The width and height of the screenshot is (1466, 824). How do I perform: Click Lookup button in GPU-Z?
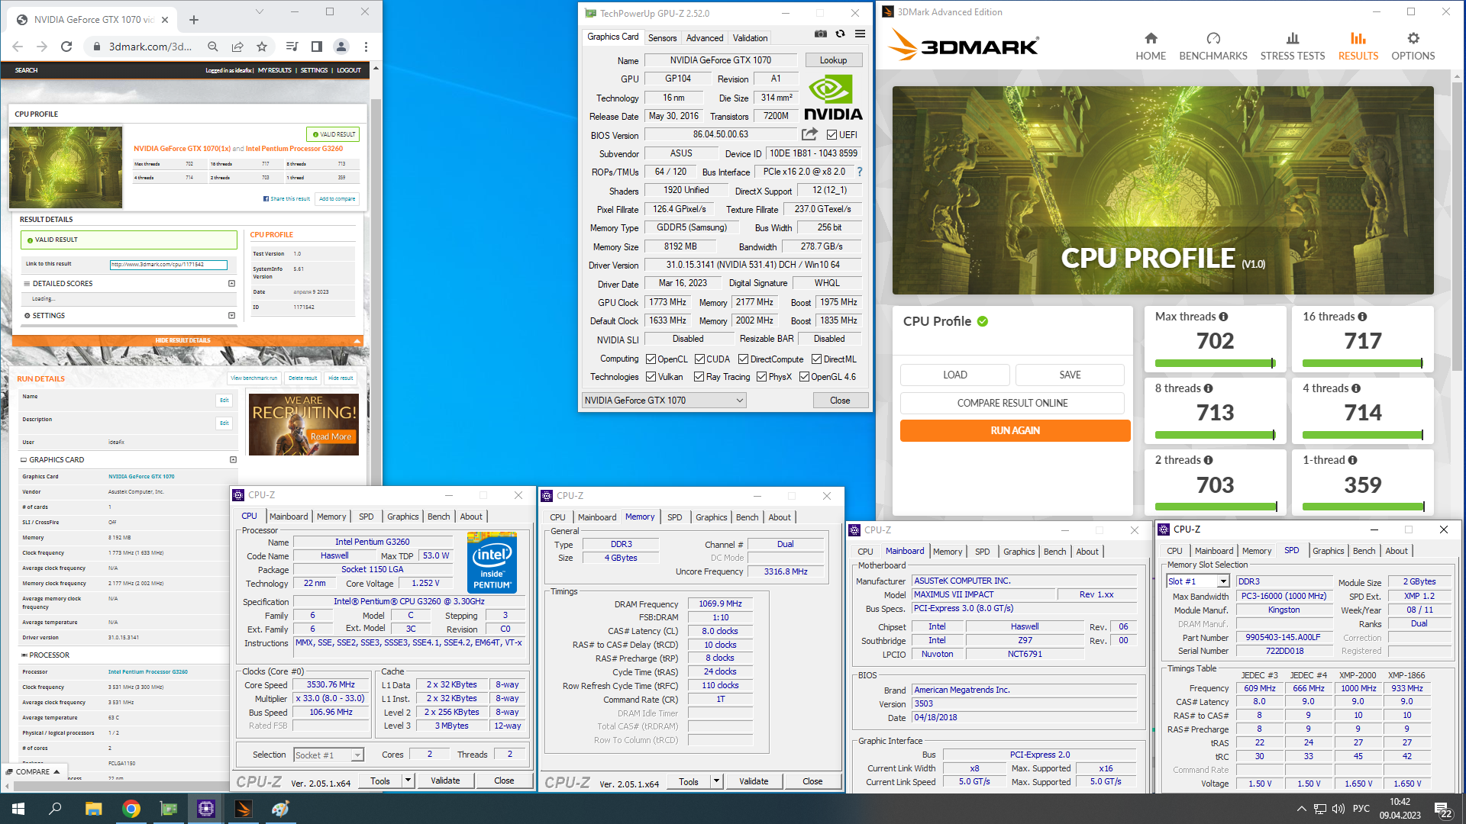tap(833, 60)
